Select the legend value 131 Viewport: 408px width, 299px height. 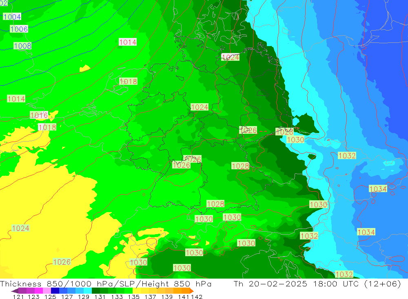pyautogui.click(x=100, y=297)
